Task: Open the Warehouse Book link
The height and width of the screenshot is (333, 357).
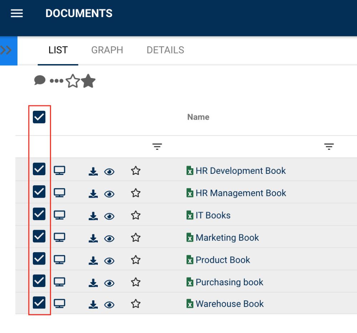Action: [230, 304]
